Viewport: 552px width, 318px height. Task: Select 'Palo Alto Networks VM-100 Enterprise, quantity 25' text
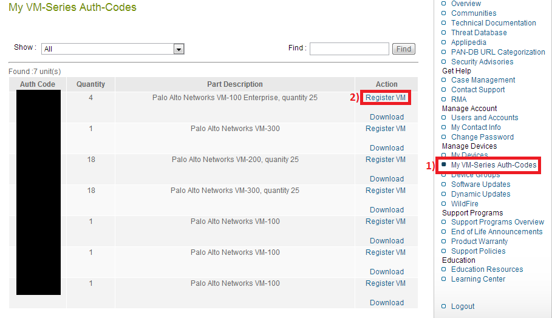click(x=235, y=98)
